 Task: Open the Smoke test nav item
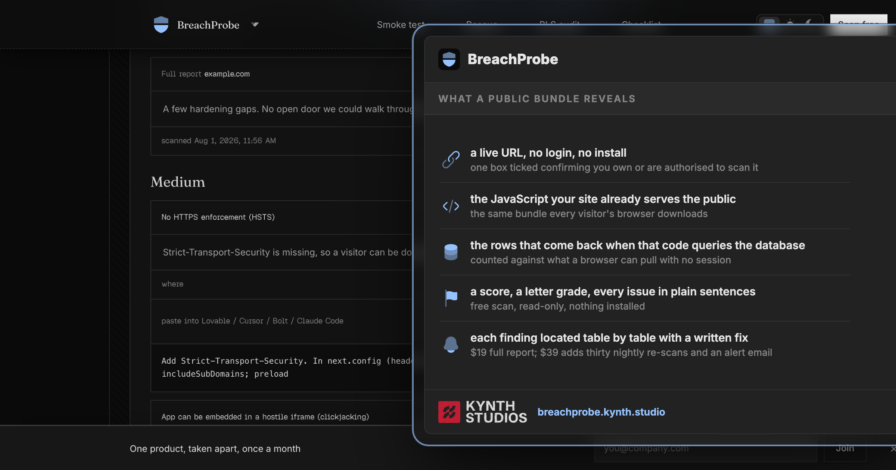coord(401,25)
